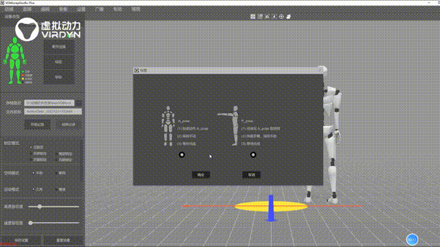The width and height of the screenshot is (440, 247).
Task: Click the first square icon in the viewport toolbar
Action: click(x=252, y=16)
